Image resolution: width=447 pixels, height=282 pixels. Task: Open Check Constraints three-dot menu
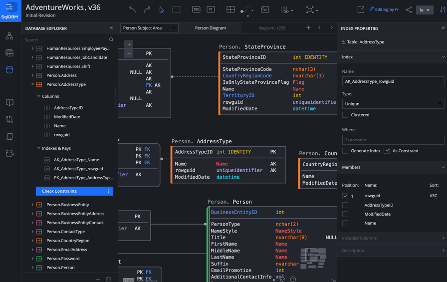(x=108, y=191)
